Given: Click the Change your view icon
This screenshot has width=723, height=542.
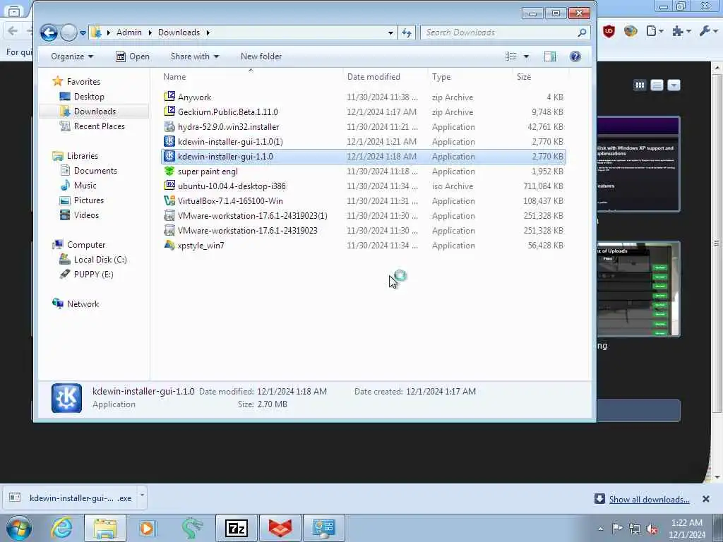Looking at the screenshot, I should click(x=511, y=56).
